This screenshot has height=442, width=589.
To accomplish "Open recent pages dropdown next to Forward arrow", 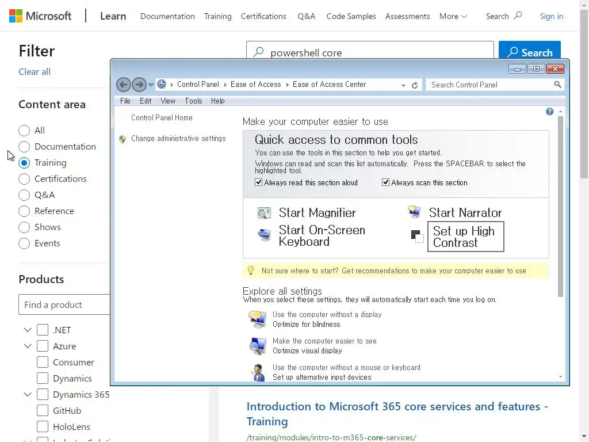I will pyautogui.click(x=151, y=85).
